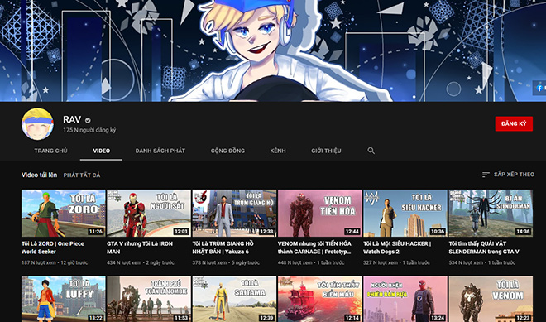Open the Tôi Là ZORO video thumbnail
546x322 pixels.
pos(64,214)
